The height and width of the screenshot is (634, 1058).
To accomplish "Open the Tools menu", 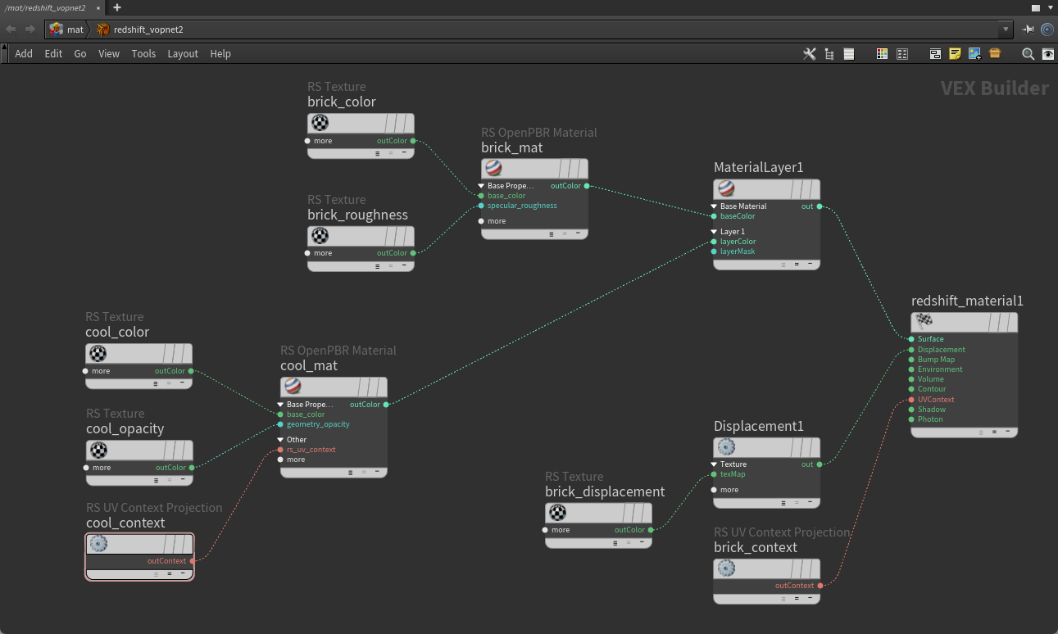I will tap(143, 54).
